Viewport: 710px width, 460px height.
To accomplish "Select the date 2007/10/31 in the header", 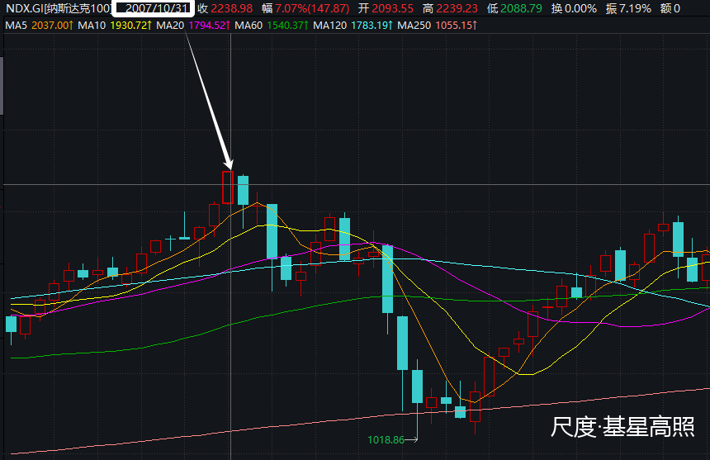I will [157, 8].
